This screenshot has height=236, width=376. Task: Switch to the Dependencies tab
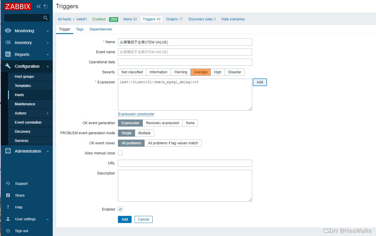[101, 29]
